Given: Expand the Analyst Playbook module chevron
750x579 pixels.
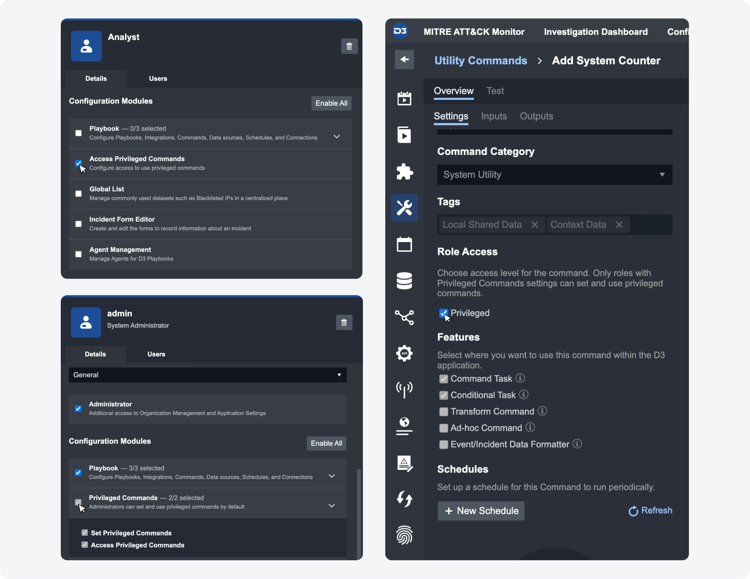Looking at the screenshot, I should click(337, 137).
